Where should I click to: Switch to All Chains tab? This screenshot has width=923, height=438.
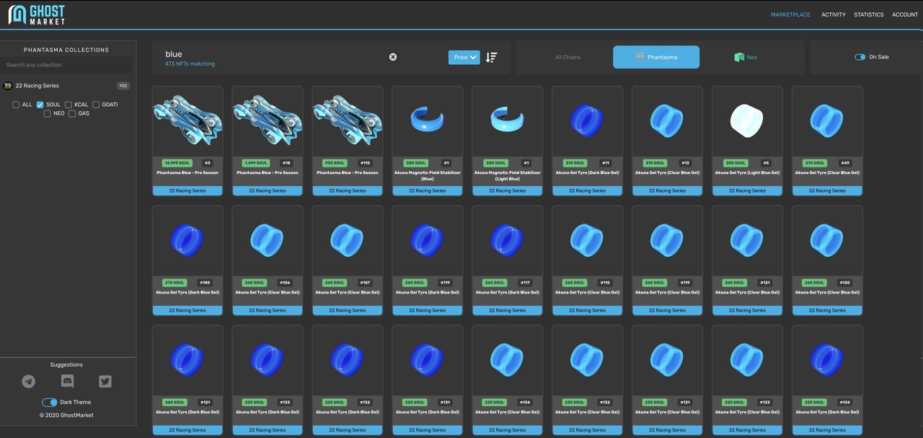pyautogui.click(x=568, y=57)
